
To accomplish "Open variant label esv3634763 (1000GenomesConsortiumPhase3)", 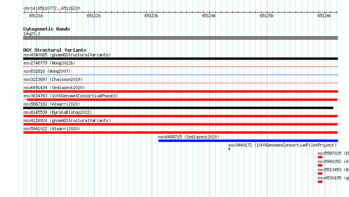I will (71, 96).
